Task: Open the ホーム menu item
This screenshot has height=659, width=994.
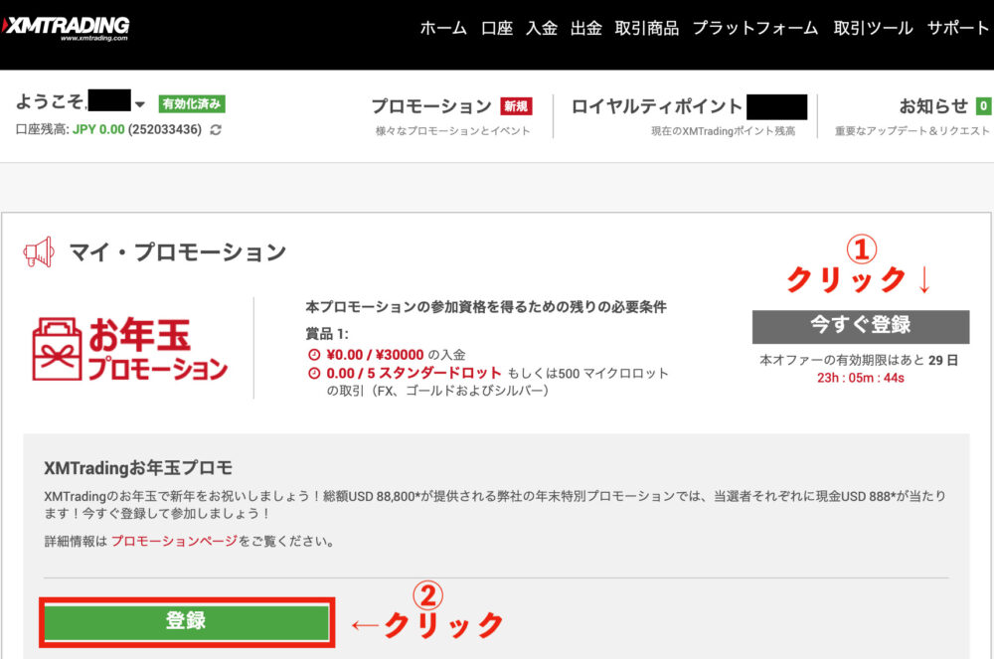Action: click(x=442, y=28)
